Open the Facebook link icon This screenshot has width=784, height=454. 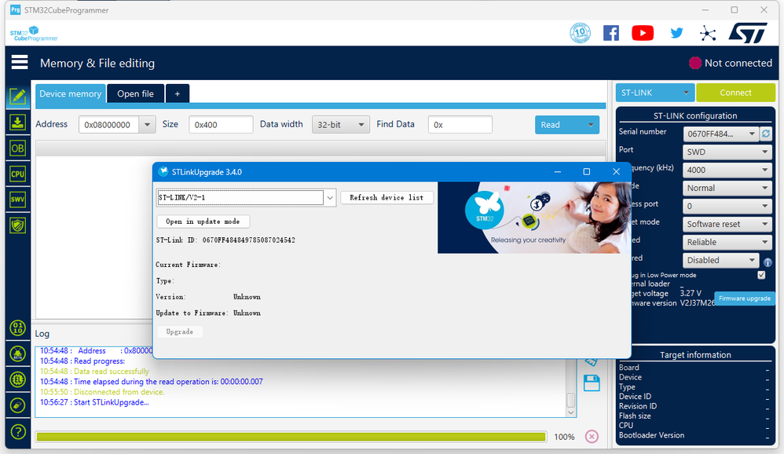click(611, 33)
